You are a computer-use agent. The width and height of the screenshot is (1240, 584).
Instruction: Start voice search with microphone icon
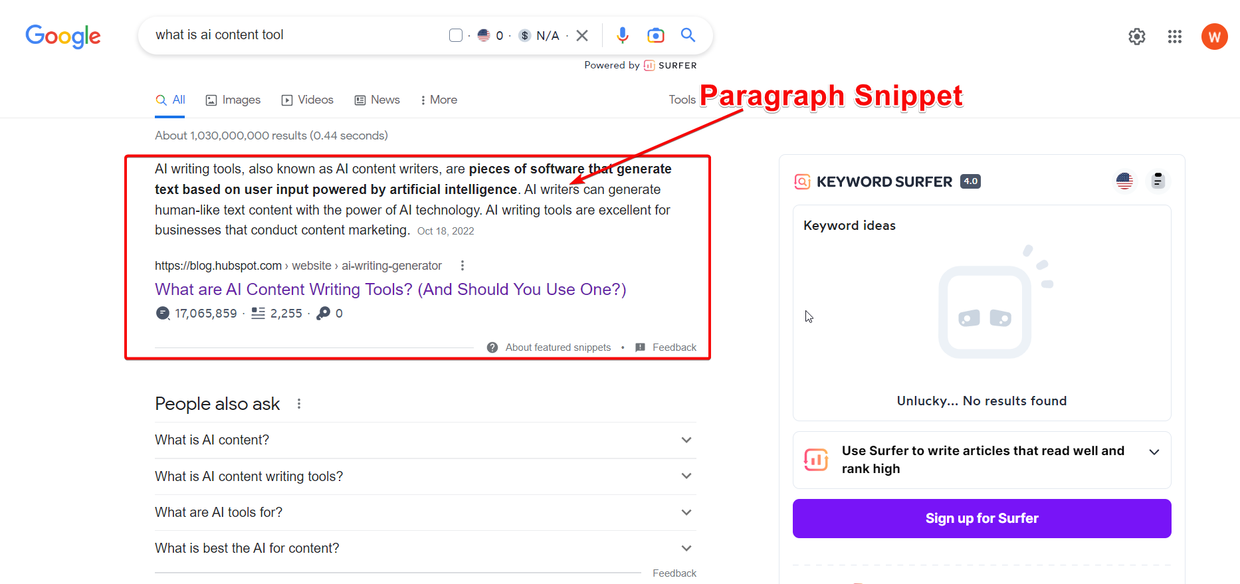pyautogui.click(x=623, y=35)
